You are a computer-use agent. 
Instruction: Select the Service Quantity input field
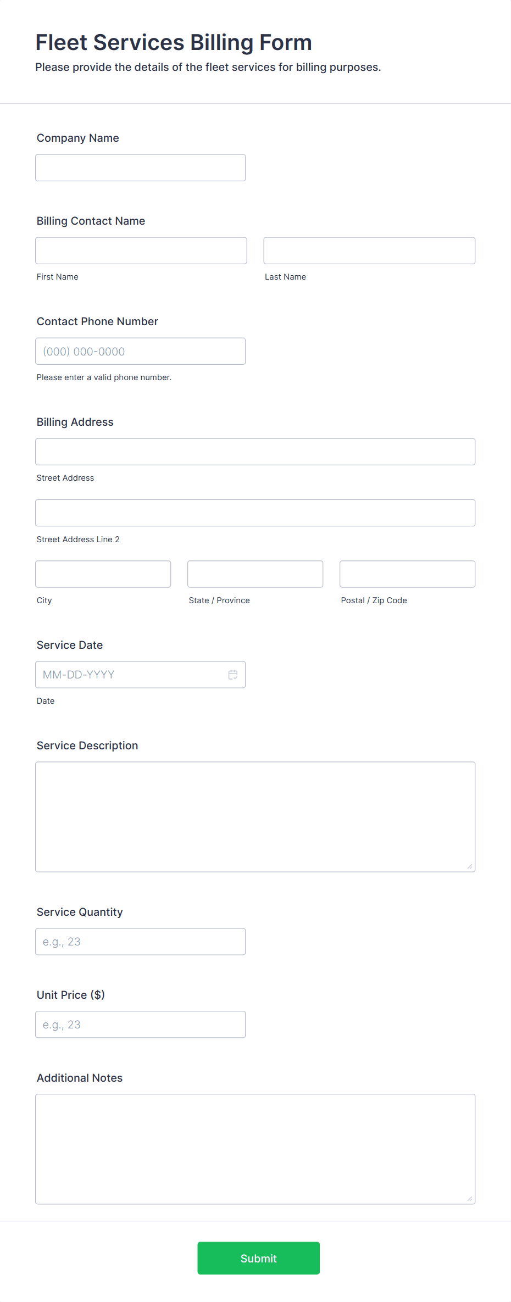(x=140, y=941)
